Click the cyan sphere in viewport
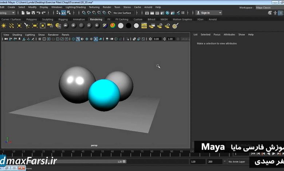 click(x=104, y=95)
